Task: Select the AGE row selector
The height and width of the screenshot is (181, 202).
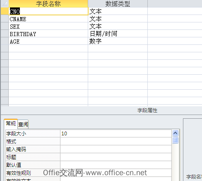Action: [x=5, y=41]
